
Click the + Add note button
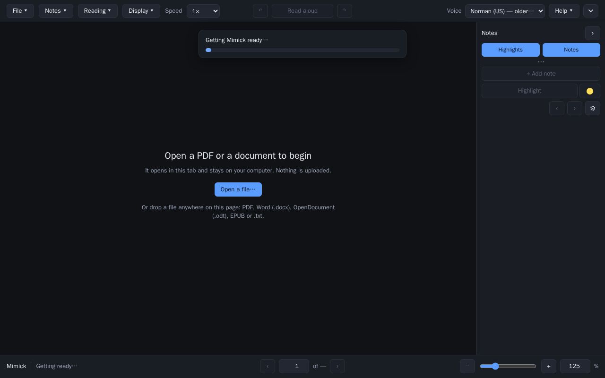pos(541,74)
